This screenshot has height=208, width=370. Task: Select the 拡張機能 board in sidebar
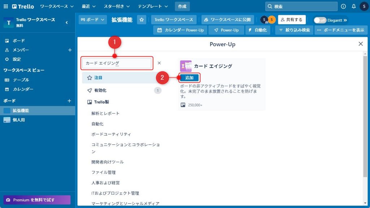(x=38, y=110)
